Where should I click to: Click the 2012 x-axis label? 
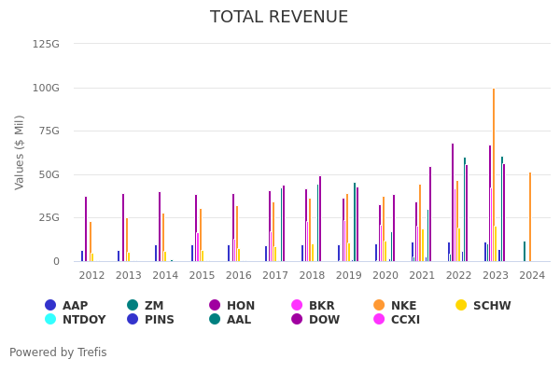(x=91, y=276)
